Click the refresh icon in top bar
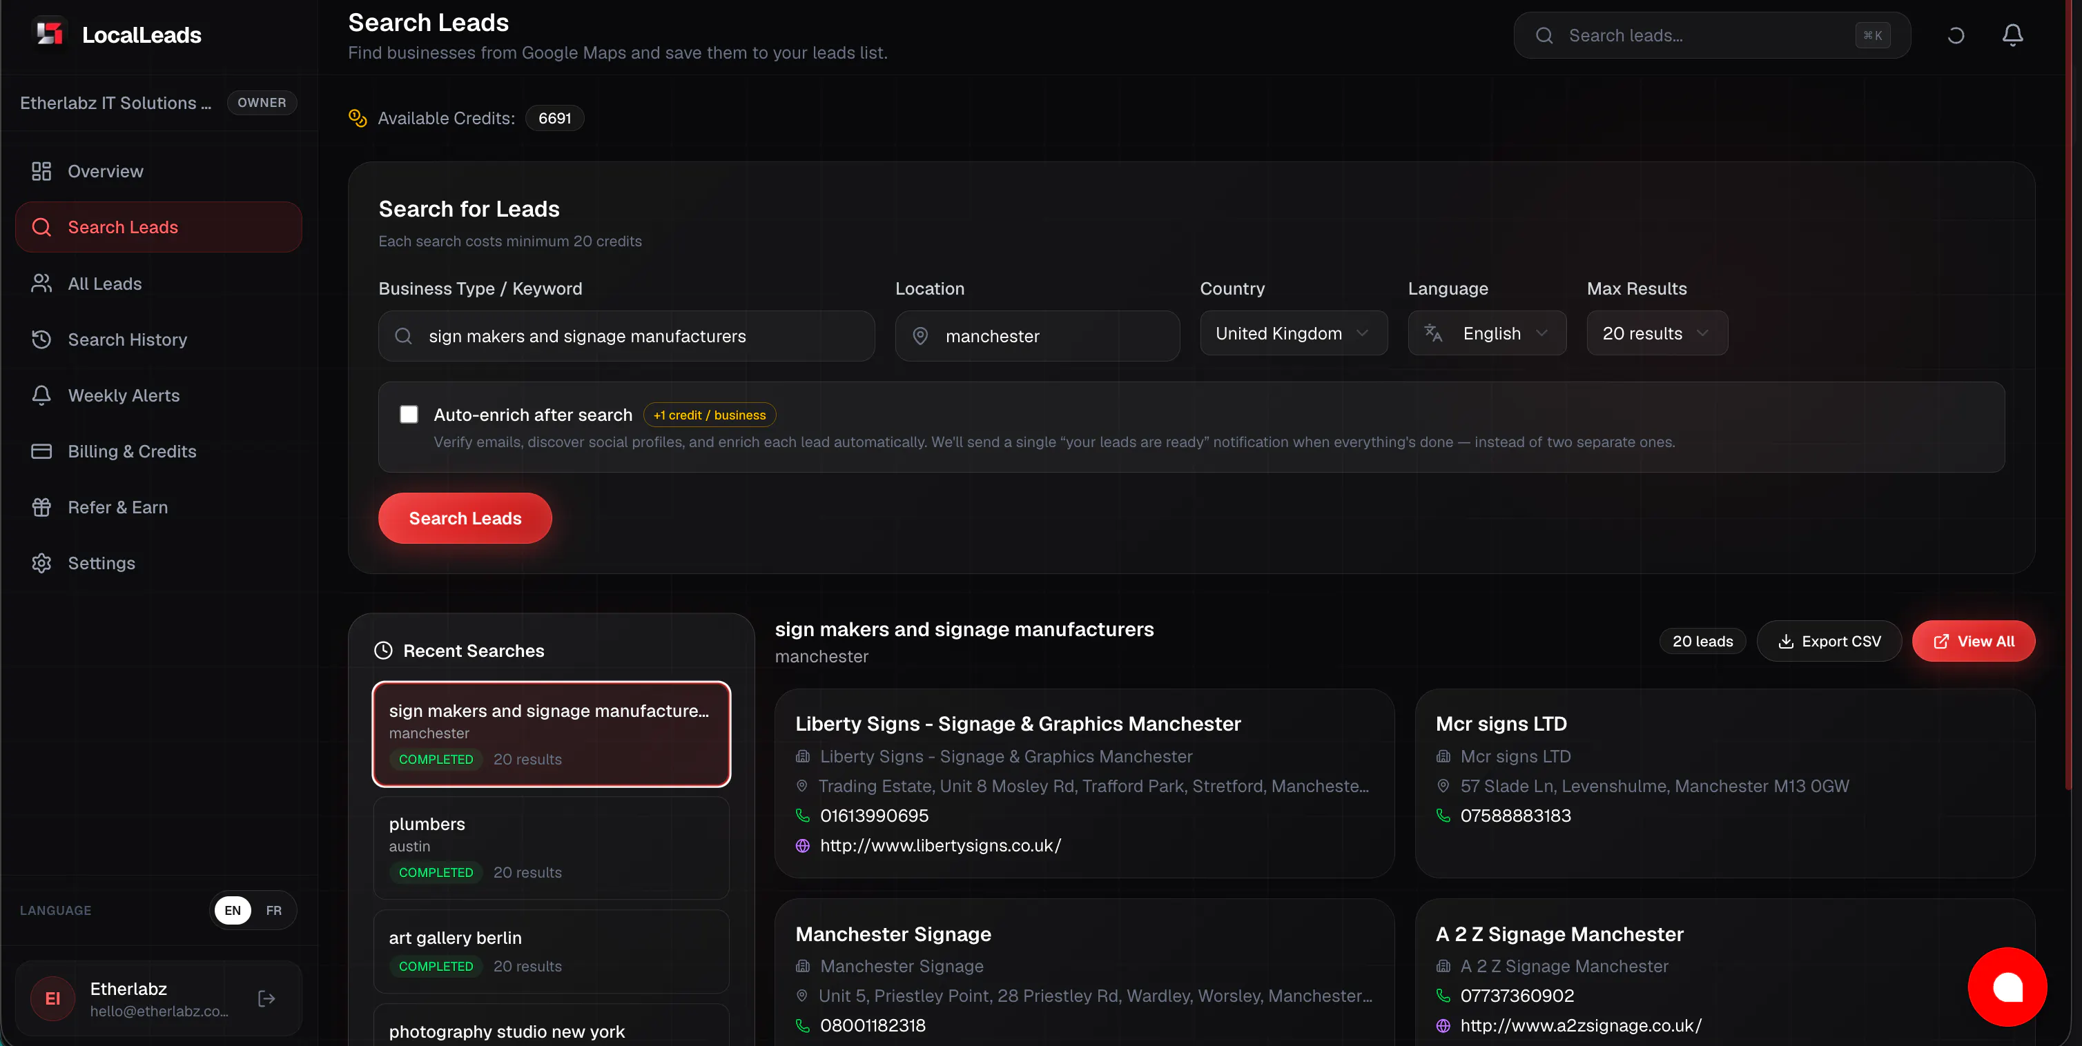Screen dimensions: 2082x1046 tap(1956, 34)
